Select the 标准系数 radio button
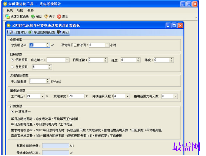This screenshot has height=156, width=206. click(x=12, y=60)
